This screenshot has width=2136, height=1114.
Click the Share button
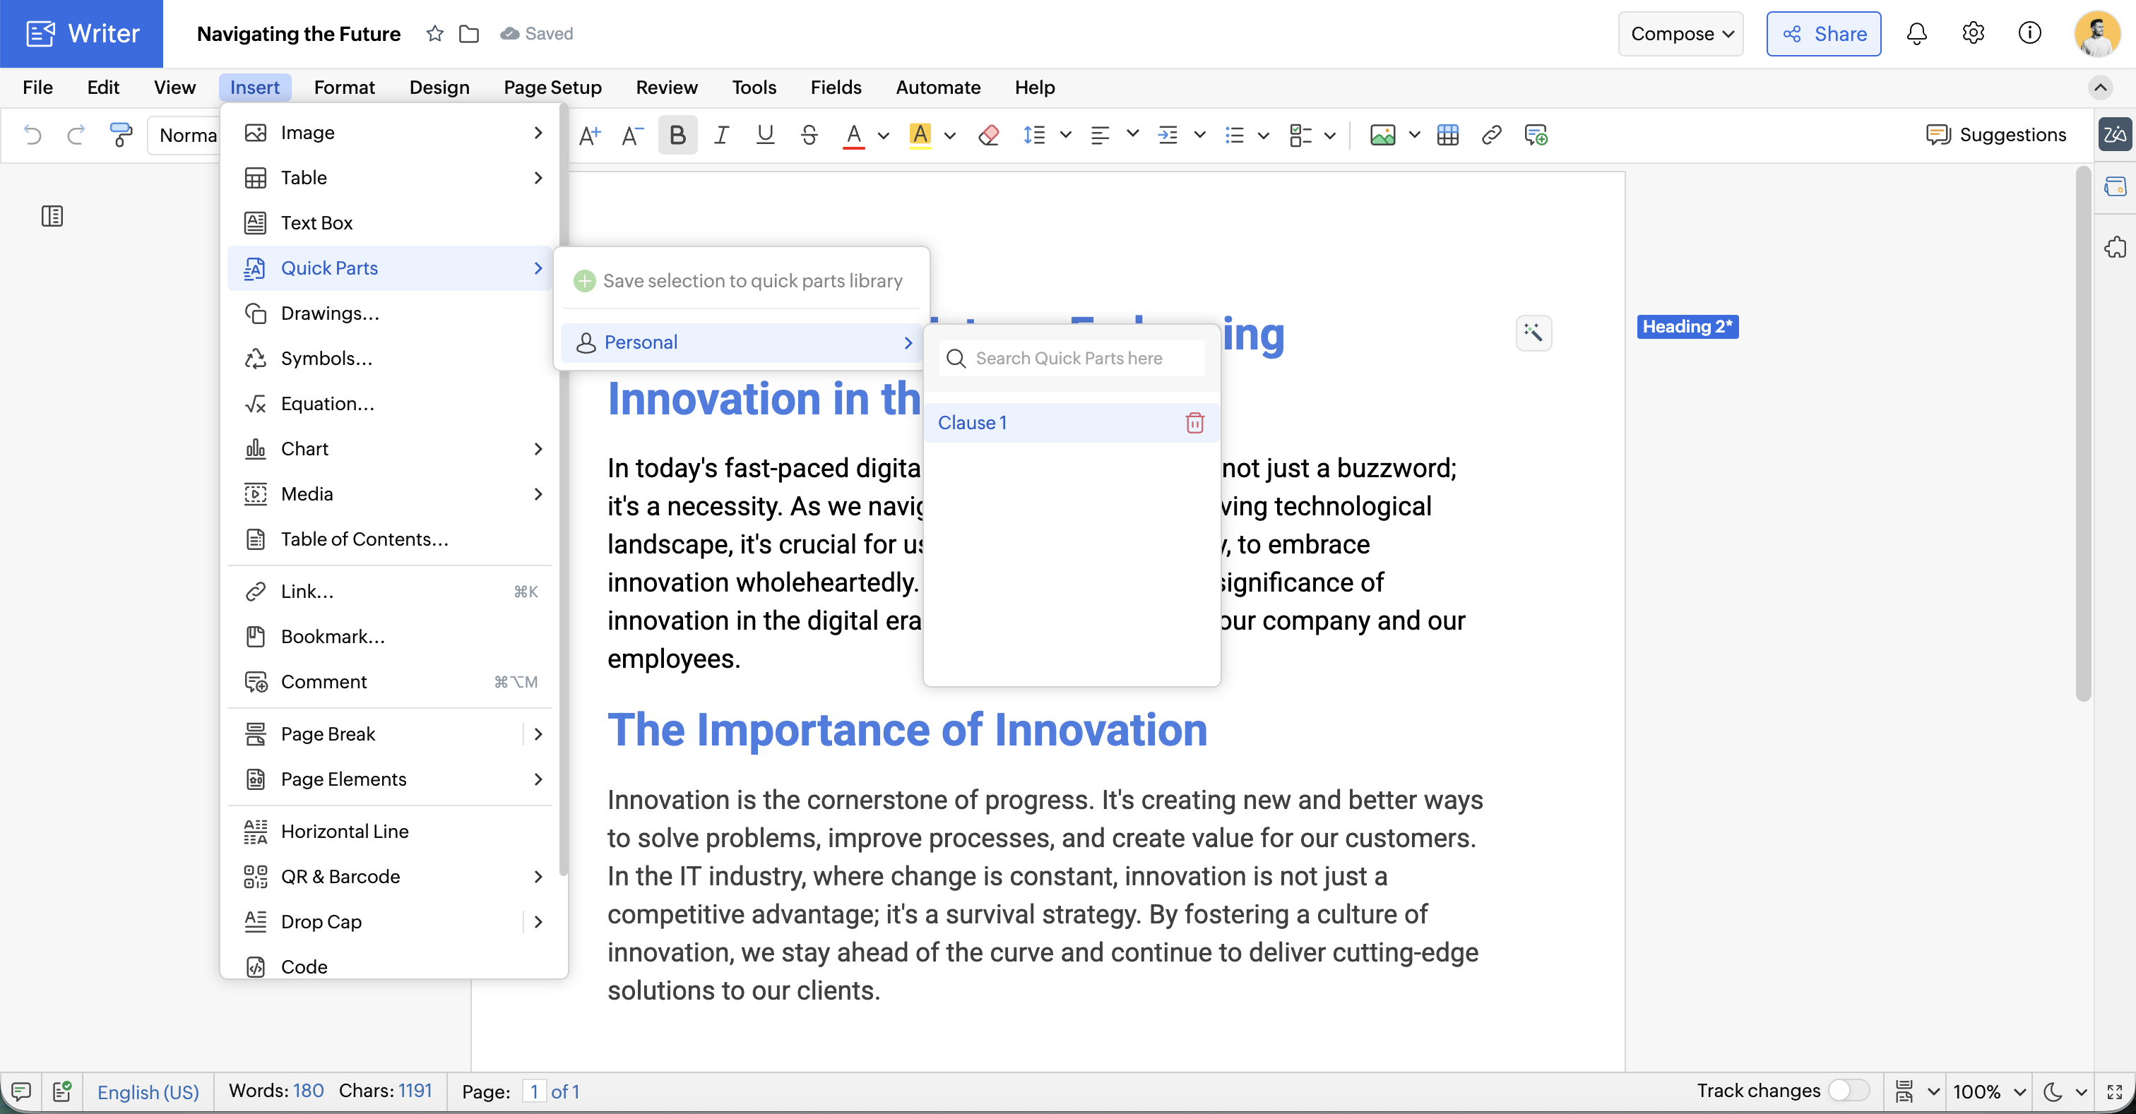(1823, 33)
